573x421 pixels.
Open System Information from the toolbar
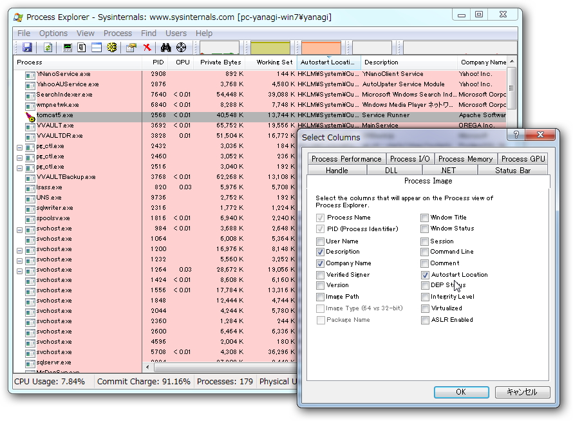[66, 47]
